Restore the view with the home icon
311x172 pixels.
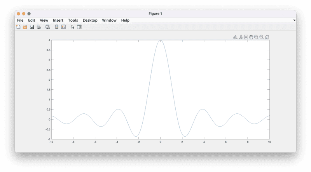(267, 37)
